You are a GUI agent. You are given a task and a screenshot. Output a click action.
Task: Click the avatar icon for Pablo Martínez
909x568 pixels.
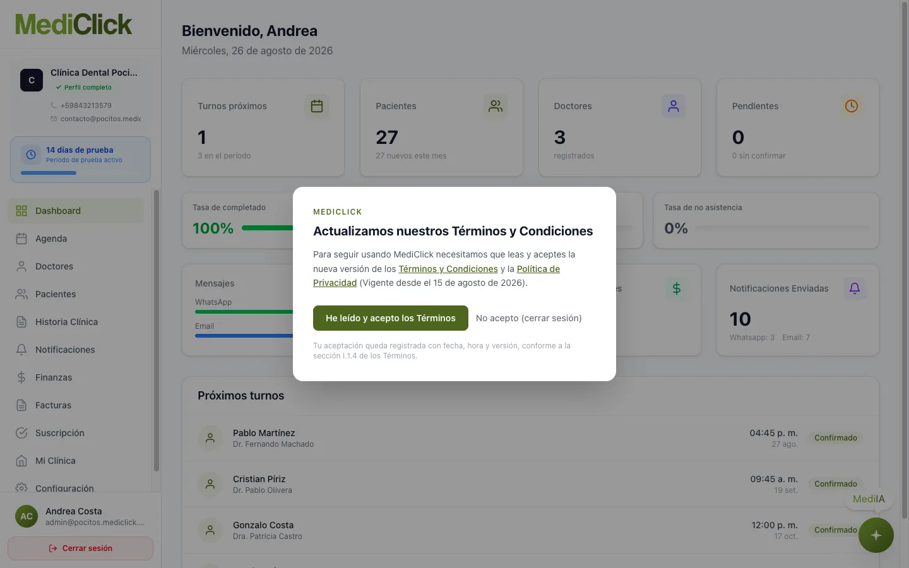(x=210, y=438)
